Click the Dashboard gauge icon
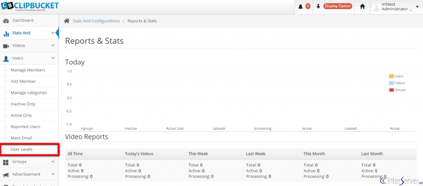Image resolution: width=423 pixels, height=186 pixels. pos(6,21)
